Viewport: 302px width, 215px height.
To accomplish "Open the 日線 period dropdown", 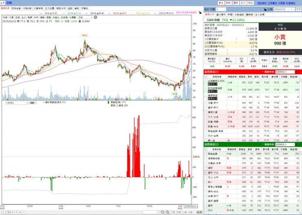I will (x=85, y=17).
